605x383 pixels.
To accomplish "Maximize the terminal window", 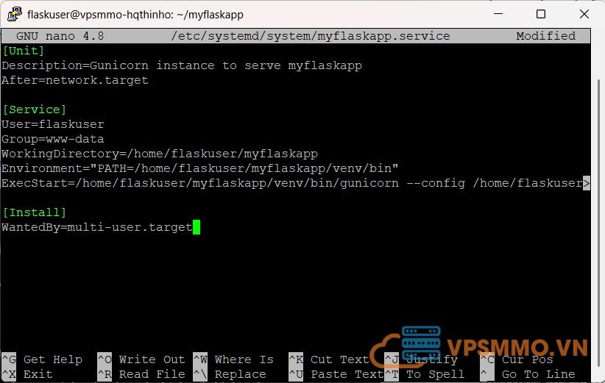I will (541, 14).
